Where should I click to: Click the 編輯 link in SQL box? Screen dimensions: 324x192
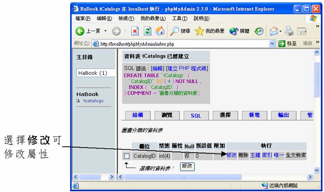[x=157, y=68]
